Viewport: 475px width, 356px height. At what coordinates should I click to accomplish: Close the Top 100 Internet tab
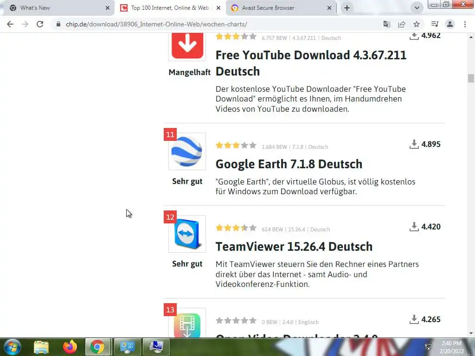coord(218,8)
